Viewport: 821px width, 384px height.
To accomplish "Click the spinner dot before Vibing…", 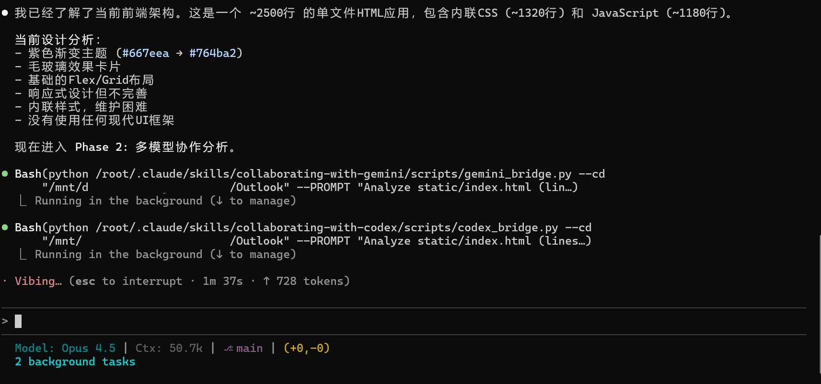I will 5,281.
